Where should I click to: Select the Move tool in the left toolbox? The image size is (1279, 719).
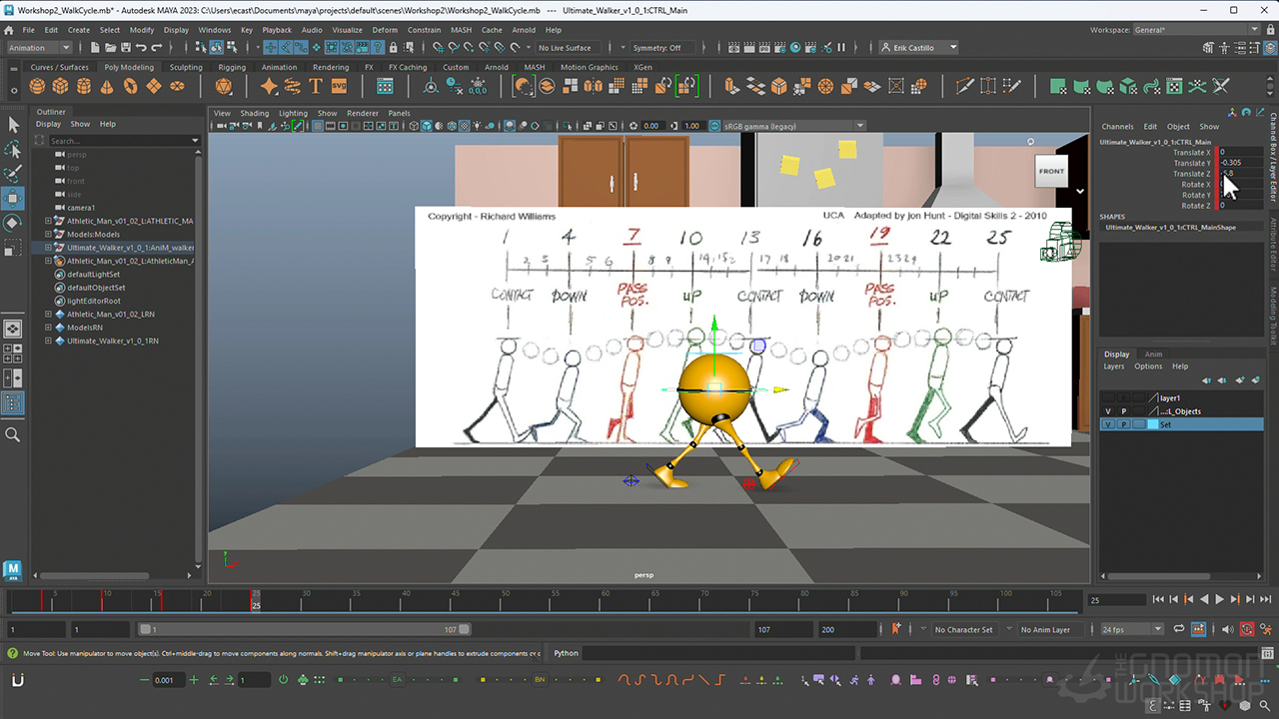click(14, 197)
